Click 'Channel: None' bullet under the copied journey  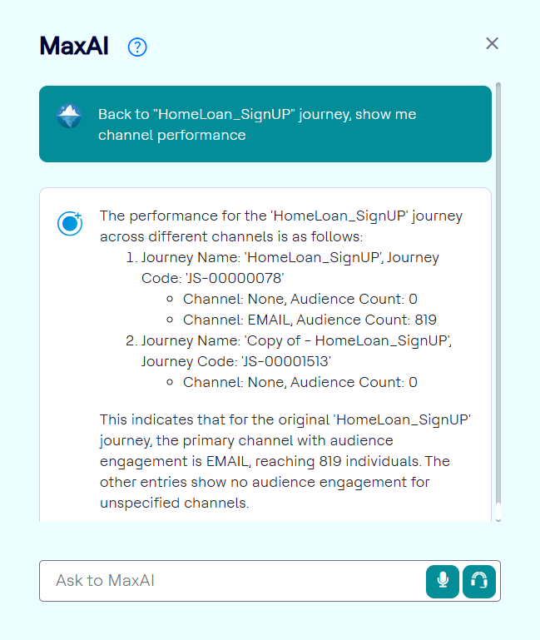pos(300,382)
